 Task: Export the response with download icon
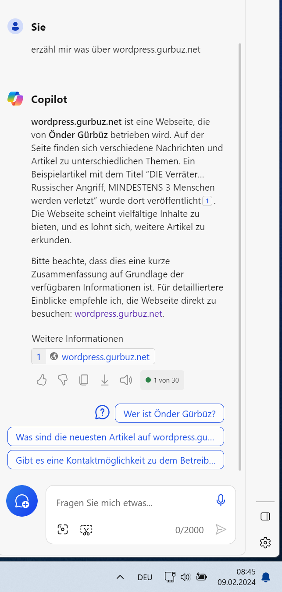[104, 380]
